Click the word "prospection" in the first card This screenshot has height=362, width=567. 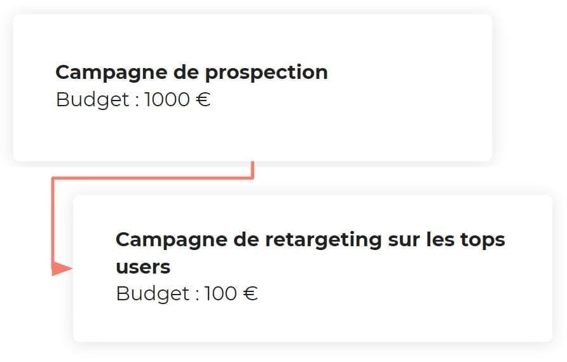tap(266, 73)
